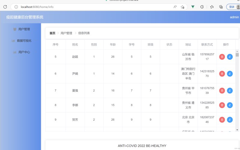Edit the row for 尹娟

coord(230,73)
